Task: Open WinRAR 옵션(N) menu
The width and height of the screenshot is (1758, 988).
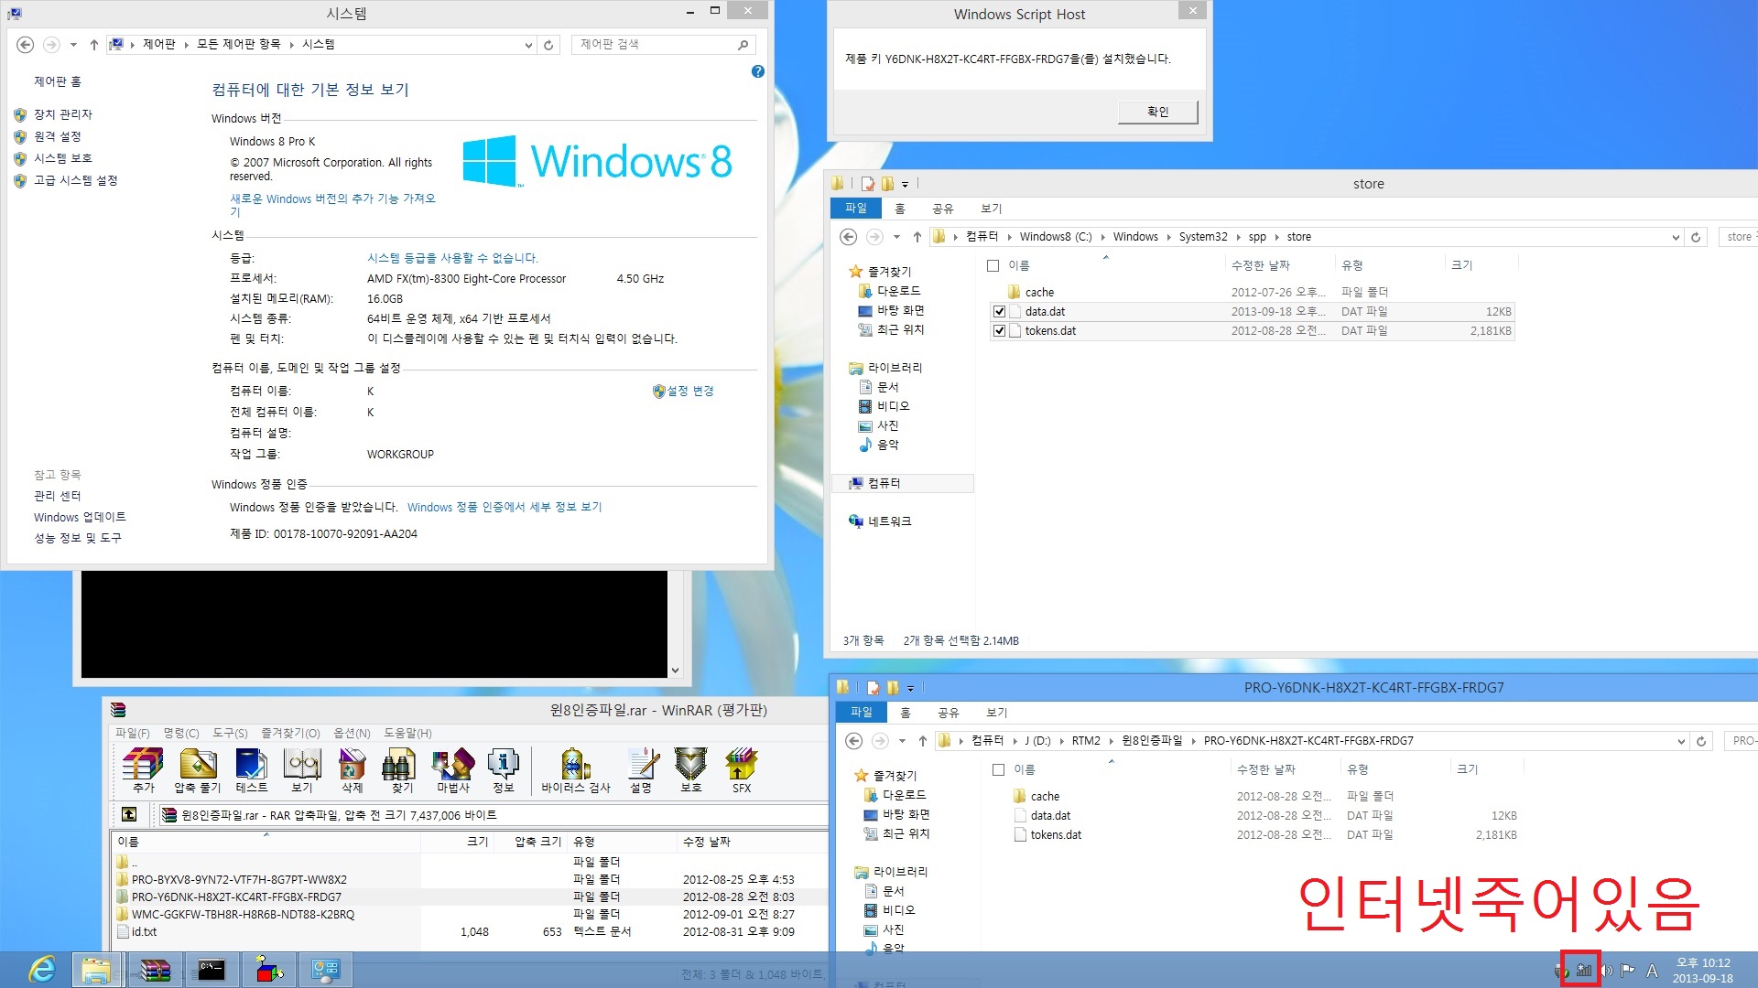Action: point(352,733)
